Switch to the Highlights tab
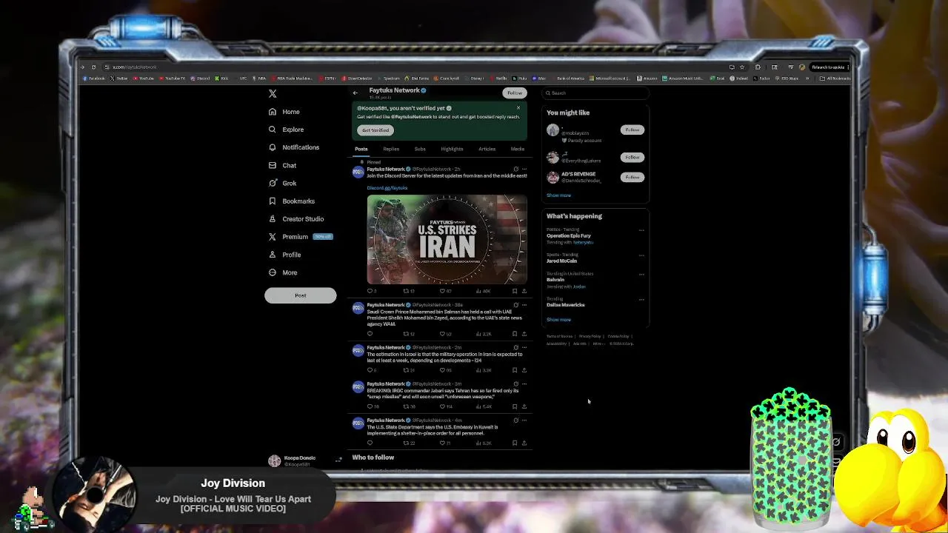Image resolution: width=948 pixels, height=533 pixels. [452, 149]
